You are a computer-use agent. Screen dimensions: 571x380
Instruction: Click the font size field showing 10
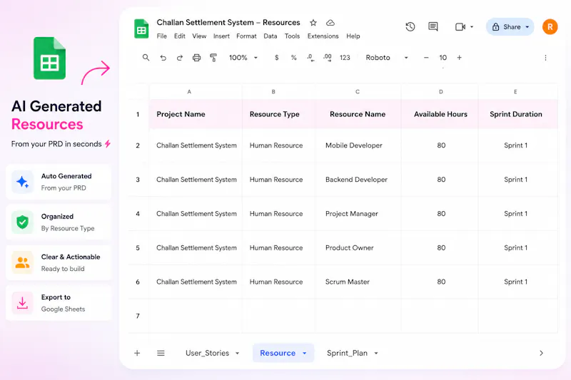pos(443,58)
